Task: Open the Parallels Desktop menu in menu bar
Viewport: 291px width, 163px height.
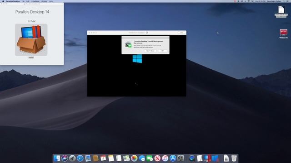Action: [13, 1]
